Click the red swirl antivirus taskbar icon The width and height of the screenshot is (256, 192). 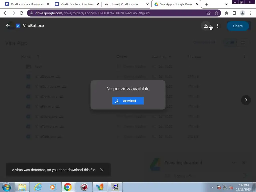click(x=84, y=187)
